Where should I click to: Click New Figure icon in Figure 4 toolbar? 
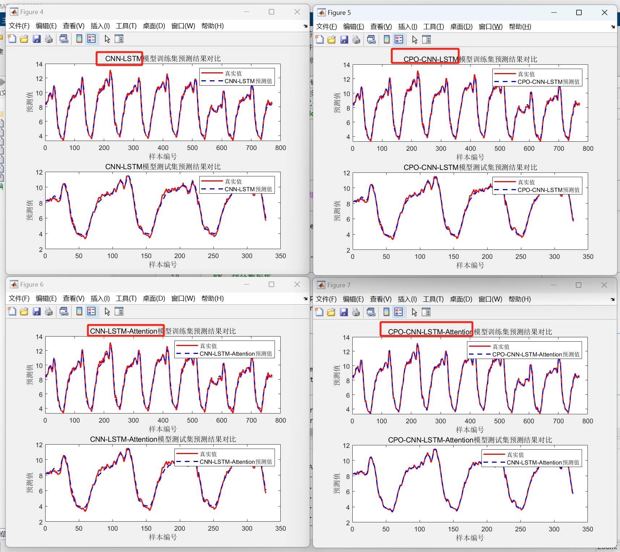(x=12, y=39)
